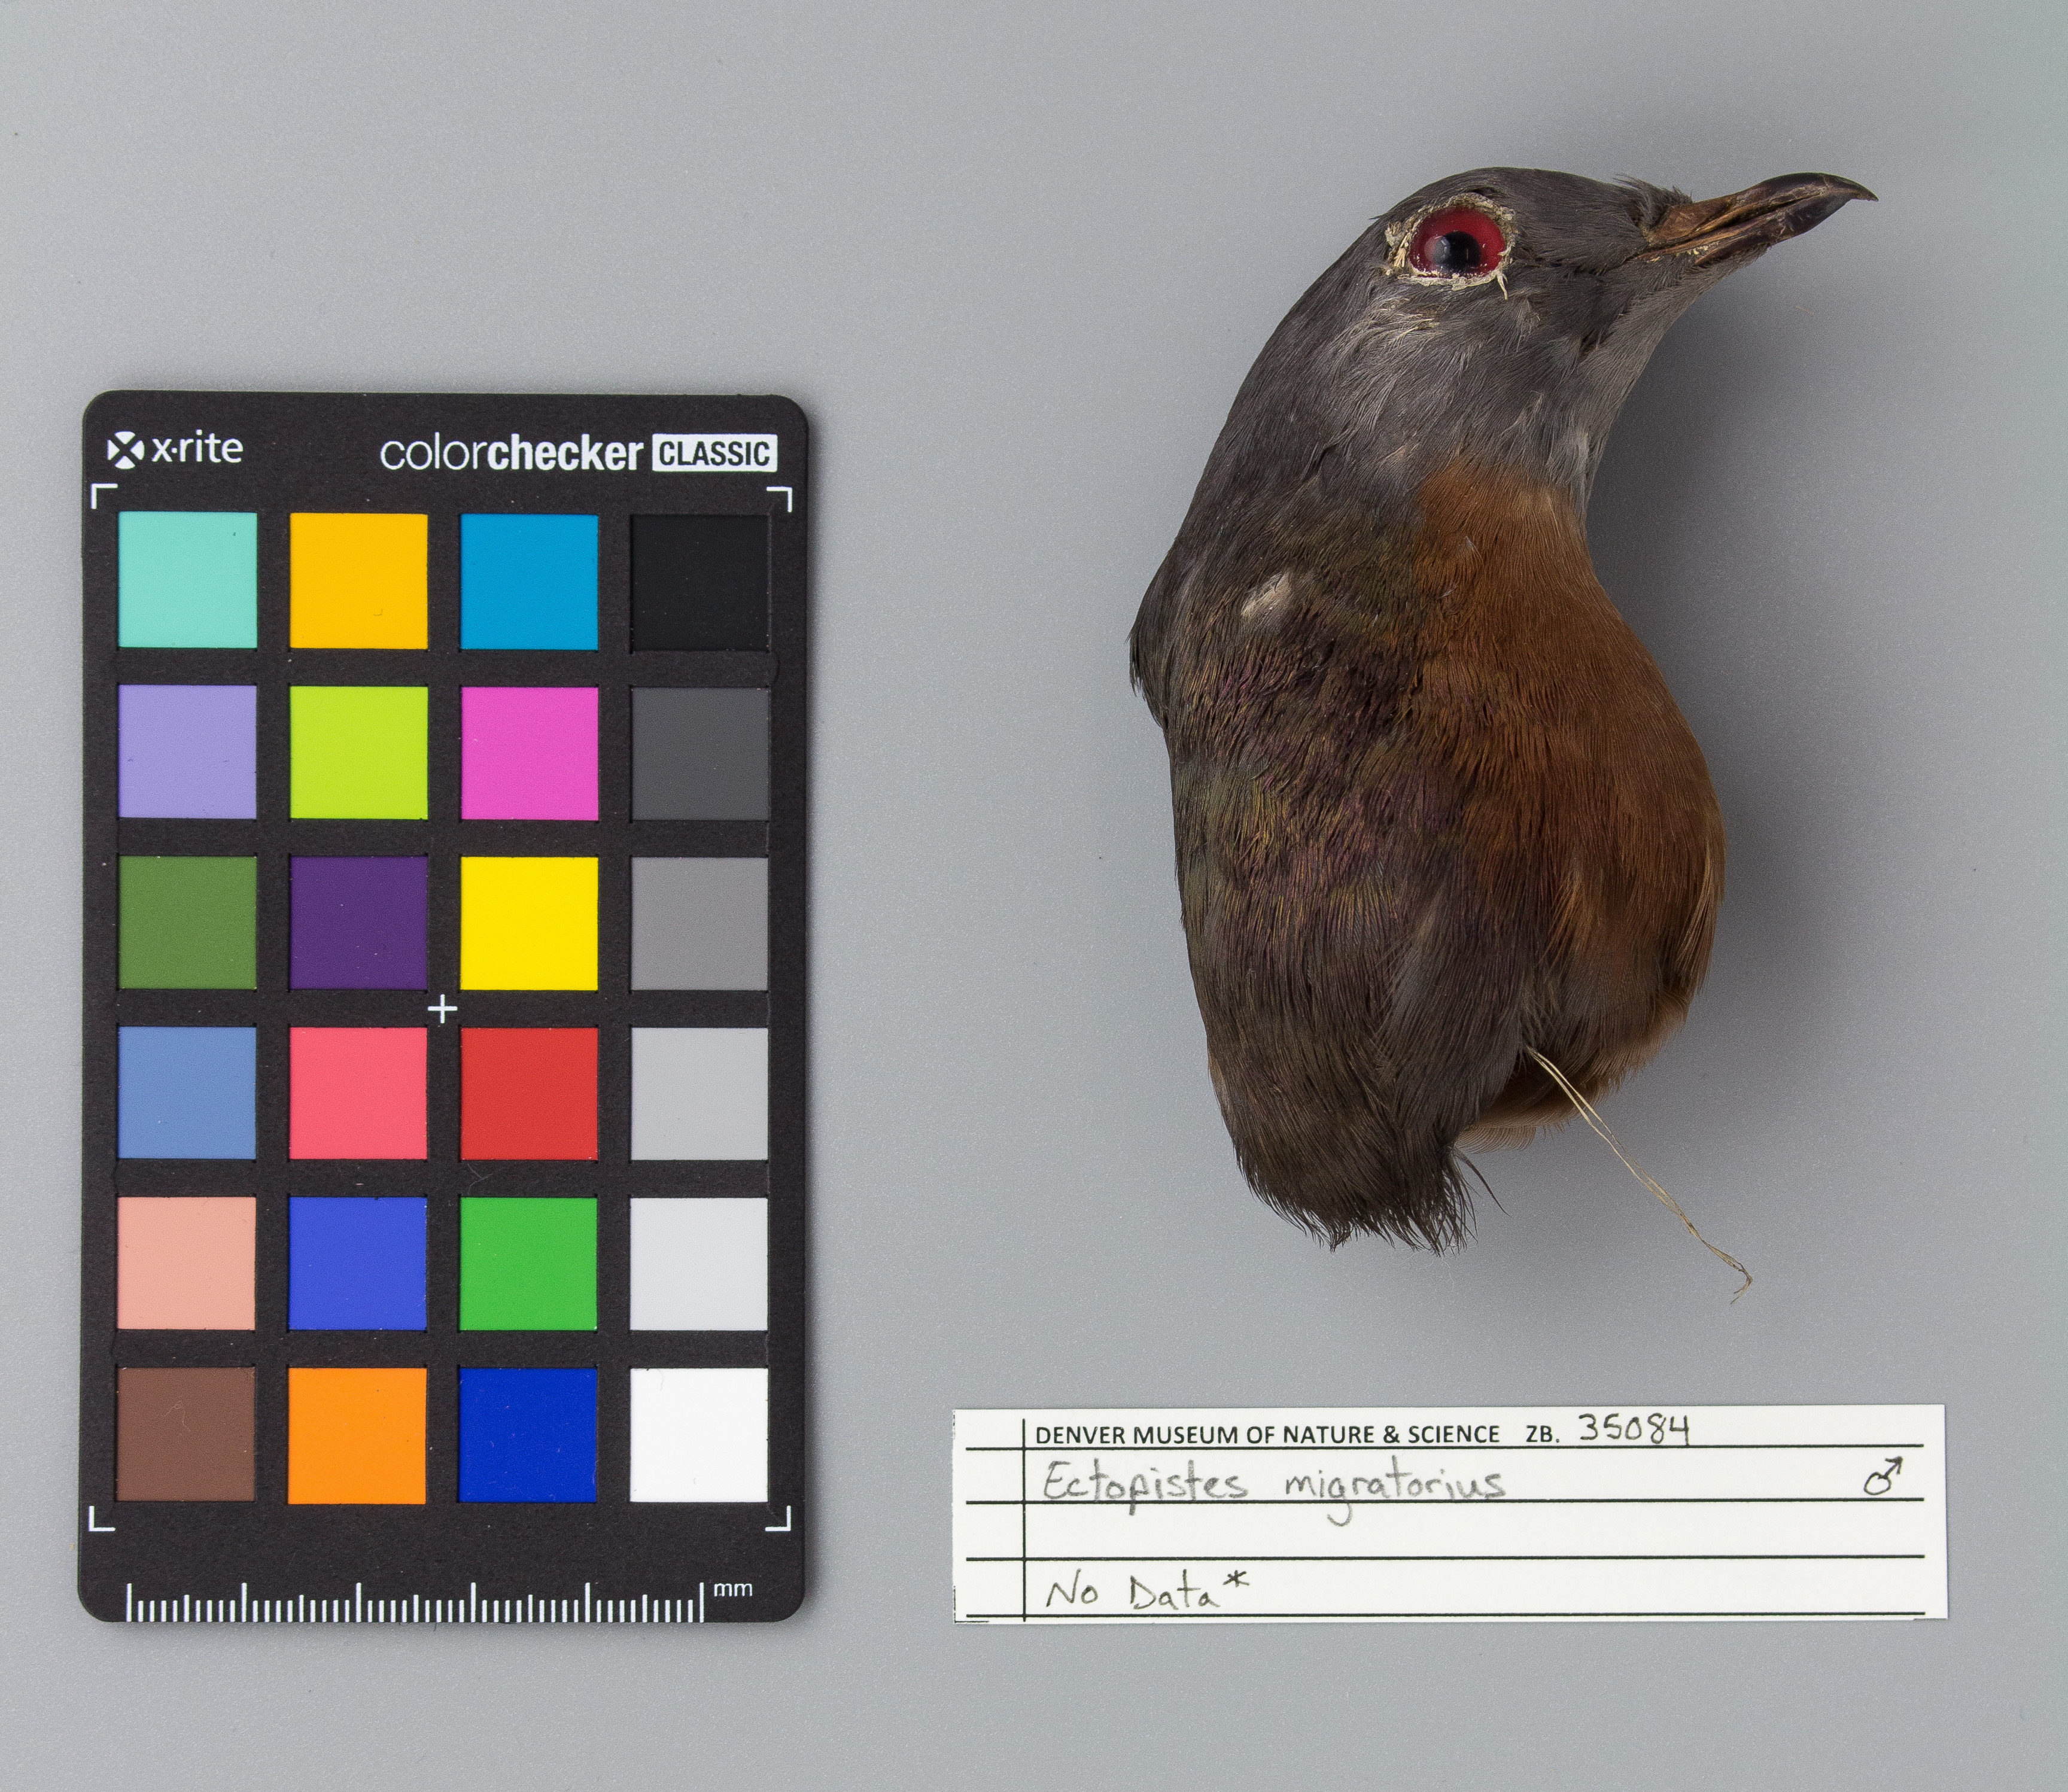Click the deep blue swatch in the bottom row
Image resolution: width=2068 pixels, height=1792 pixels.
coord(528,1435)
